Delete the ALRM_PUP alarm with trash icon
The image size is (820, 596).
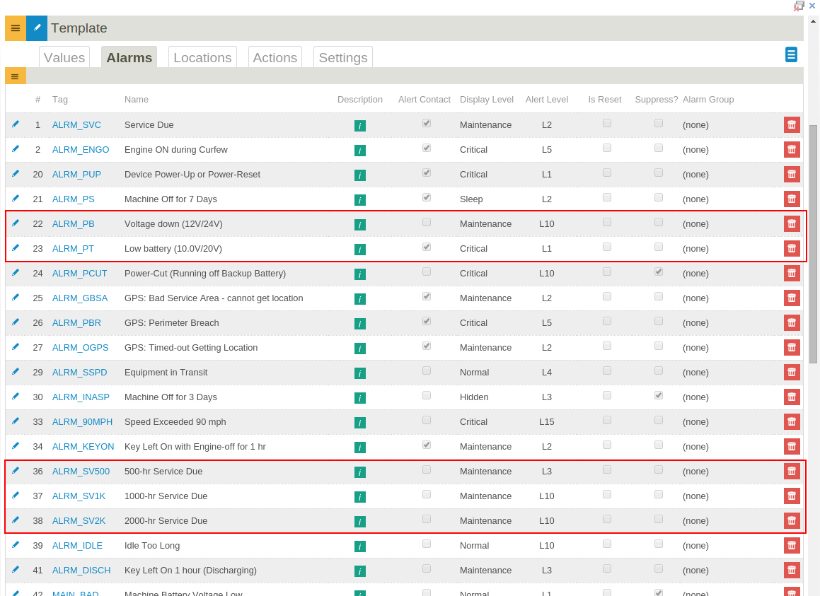point(792,174)
